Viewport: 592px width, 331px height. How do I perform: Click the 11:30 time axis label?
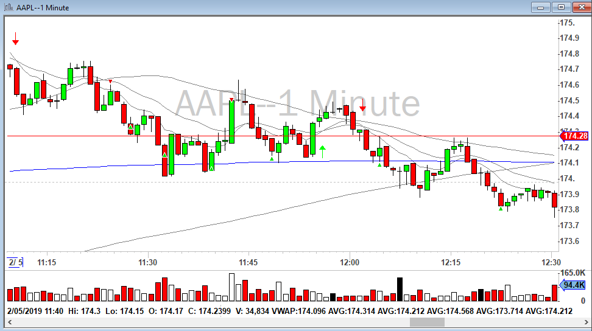pos(148,262)
